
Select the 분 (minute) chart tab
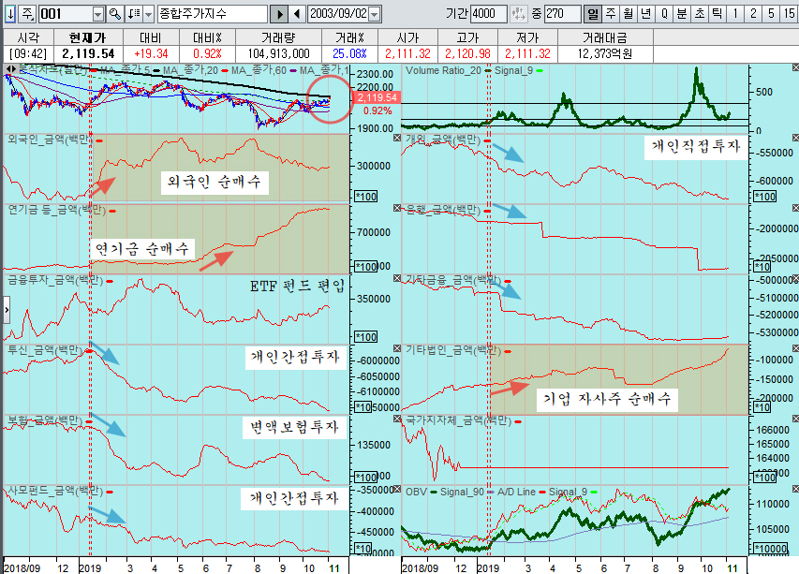(x=681, y=15)
